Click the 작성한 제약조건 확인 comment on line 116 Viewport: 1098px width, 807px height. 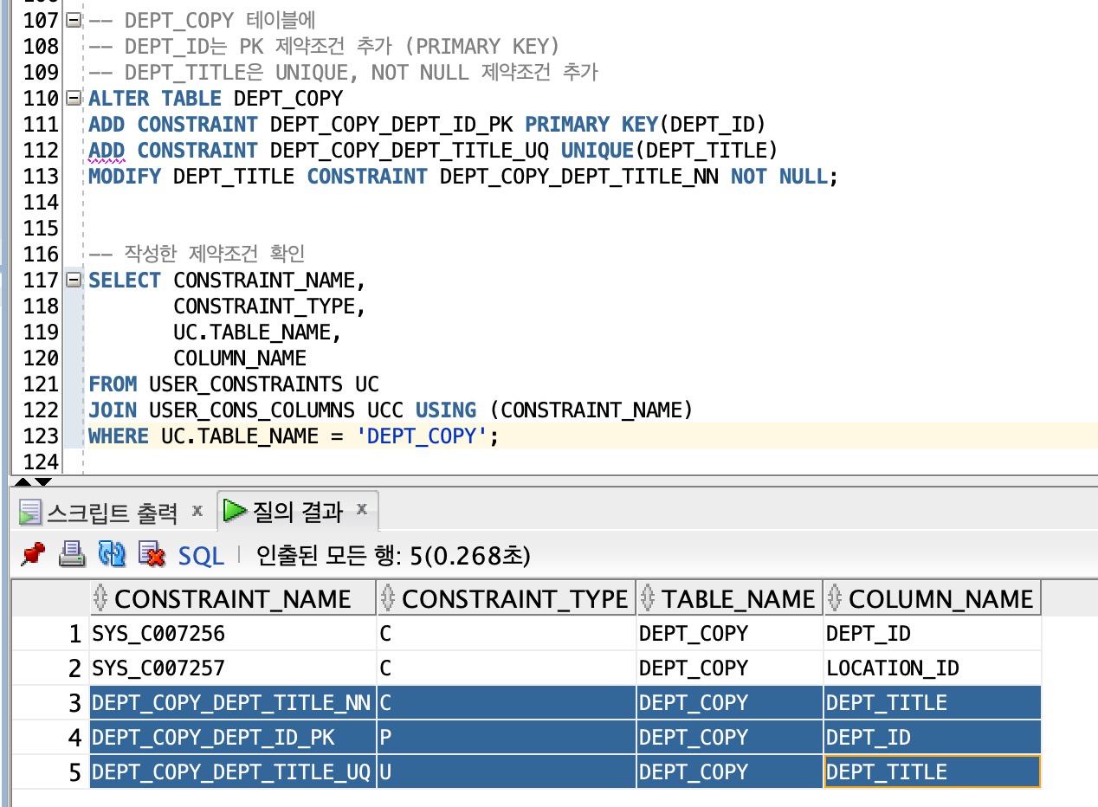coord(196,254)
